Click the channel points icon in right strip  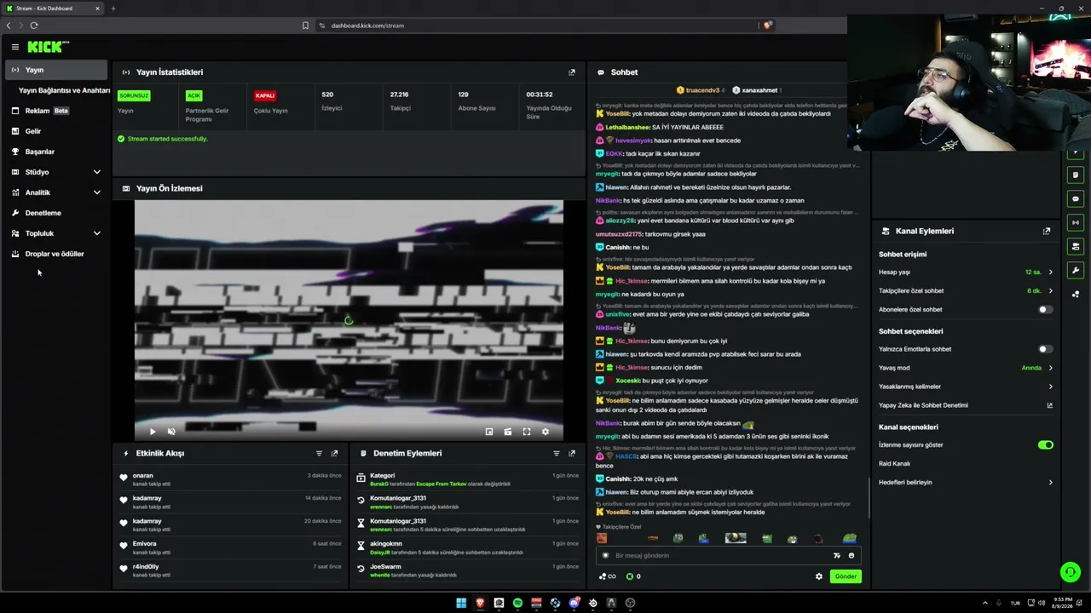click(1076, 295)
